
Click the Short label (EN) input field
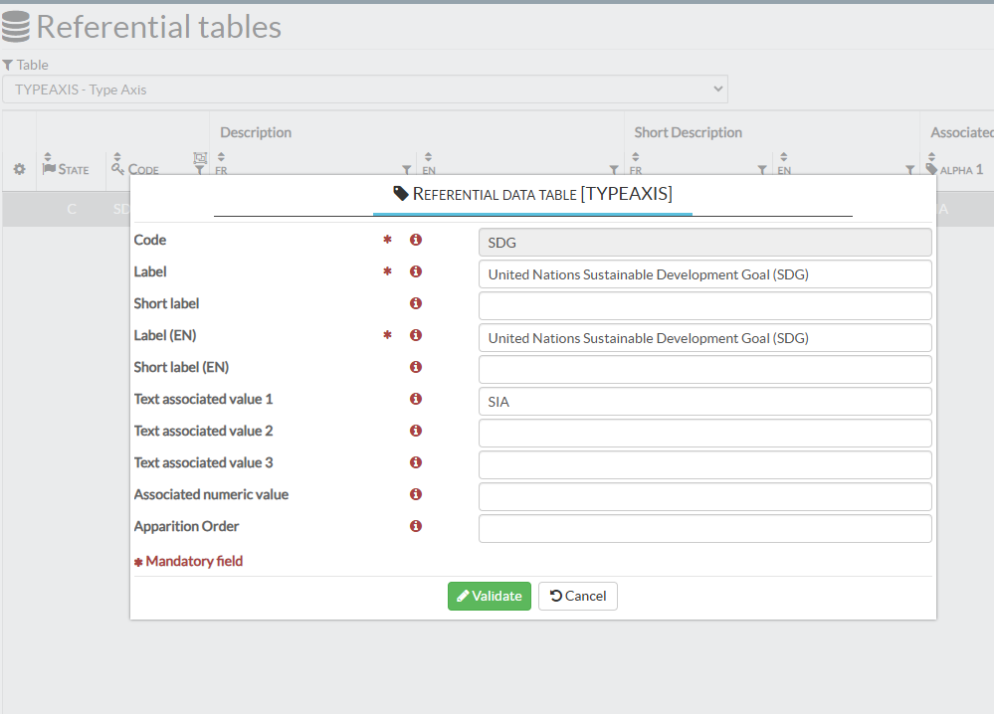pyautogui.click(x=704, y=370)
